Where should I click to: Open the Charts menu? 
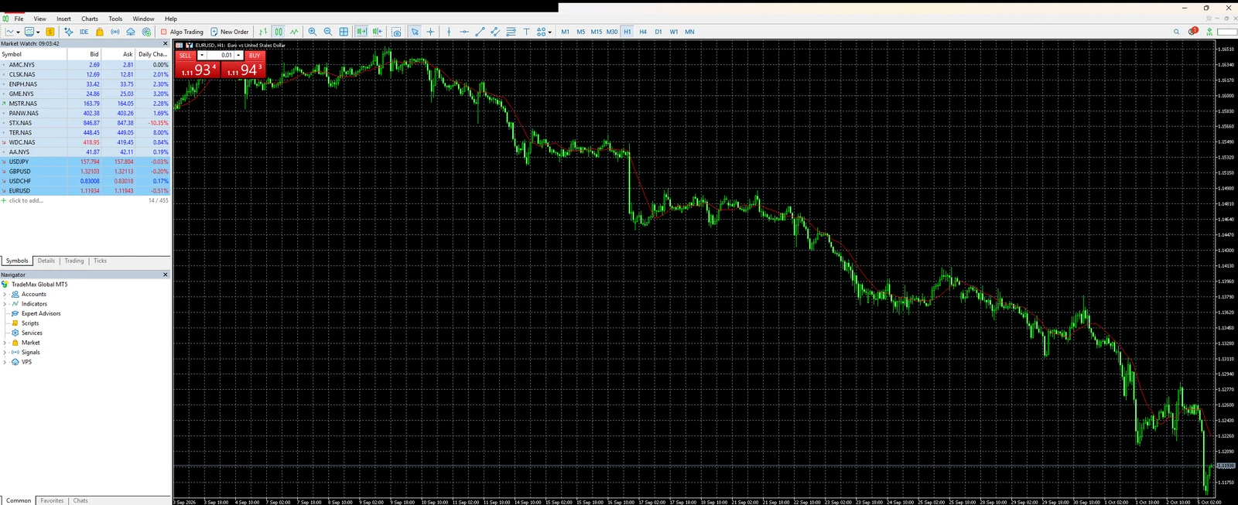90,19
